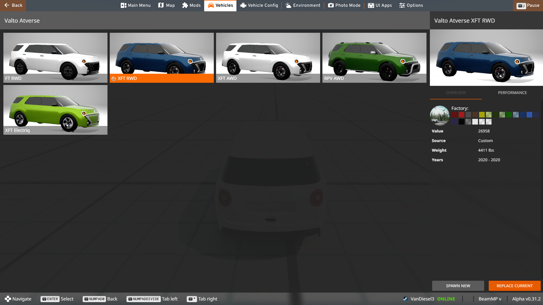This screenshot has width=543, height=305.
Task: Click Spawn New button
Action: [458, 286]
